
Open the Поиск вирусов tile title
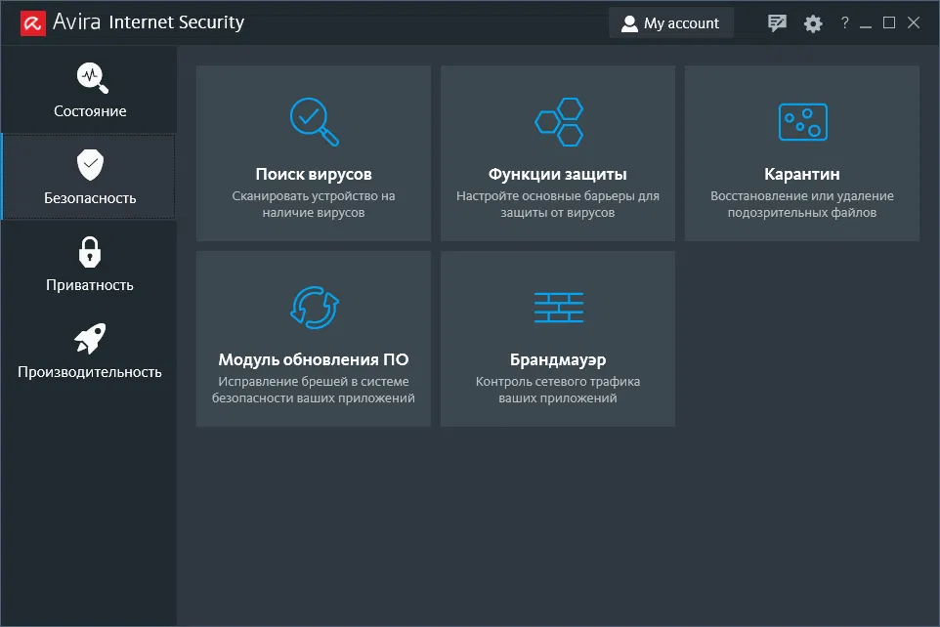(314, 175)
